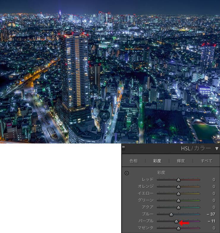Click the night cityscape photo preview
This screenshot has width=220, height=233.
[x=110, y=72]
